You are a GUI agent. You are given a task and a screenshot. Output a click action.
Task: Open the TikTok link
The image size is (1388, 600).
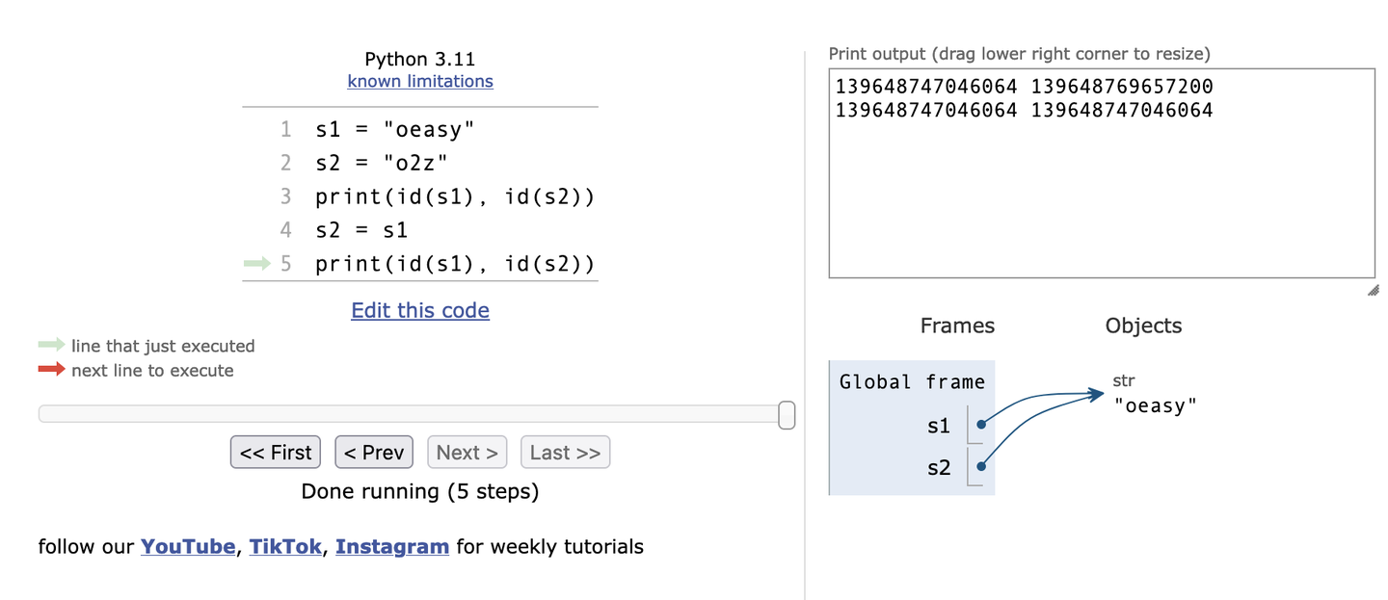pyautogui.click(x=285, y=547)
